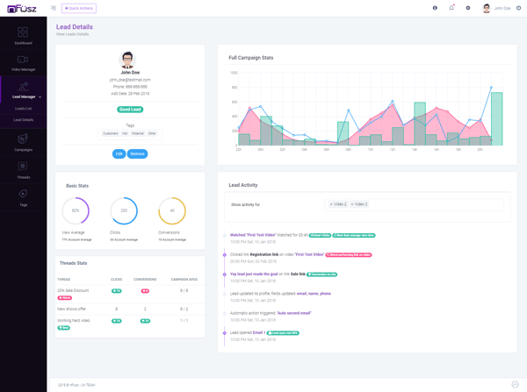Screen dimensions: 527x392
Task: Open Dashboard from sidebar
Action: point(23,36)
